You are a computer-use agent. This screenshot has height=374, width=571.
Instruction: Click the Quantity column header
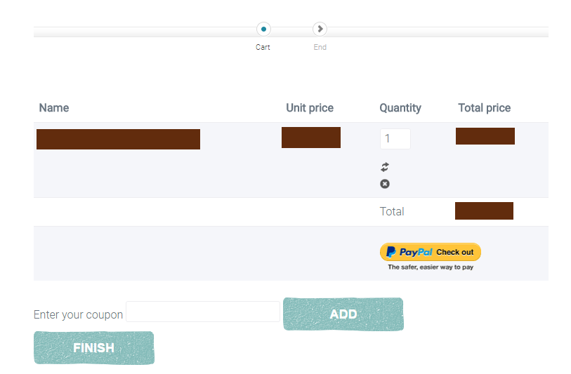click(x=400, y=108)
